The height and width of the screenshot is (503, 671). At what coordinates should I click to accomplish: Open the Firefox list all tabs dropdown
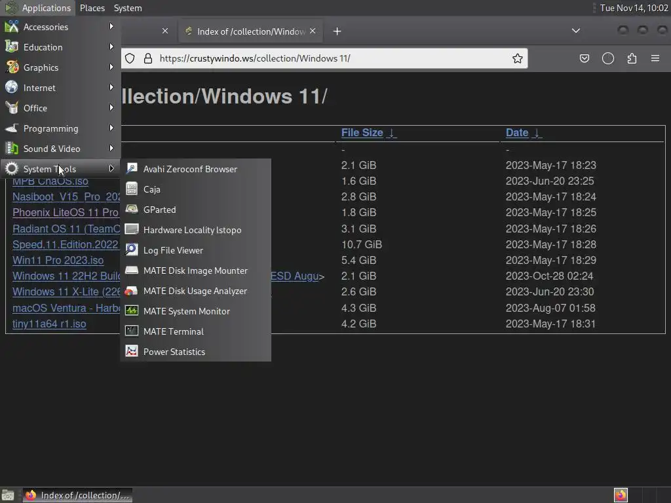[x=576, y=31]
